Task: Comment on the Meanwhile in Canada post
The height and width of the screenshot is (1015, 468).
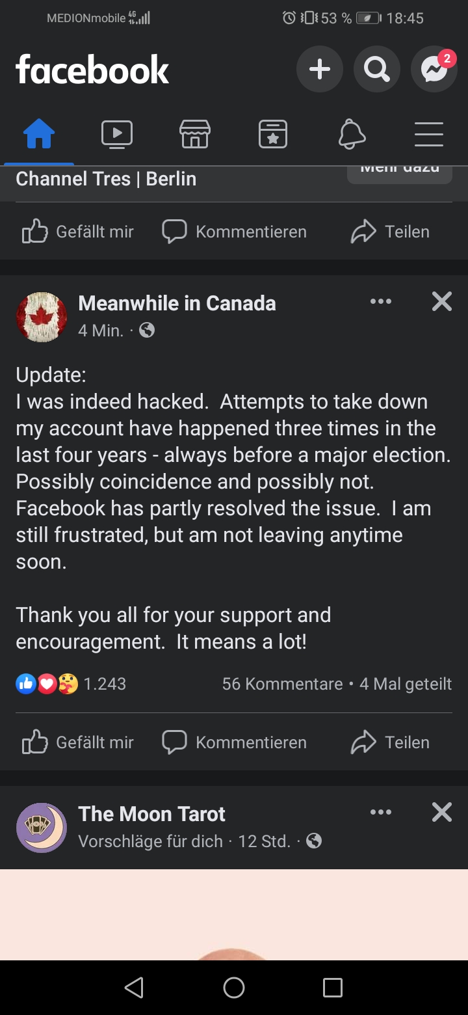Action: tap(234, 742)
